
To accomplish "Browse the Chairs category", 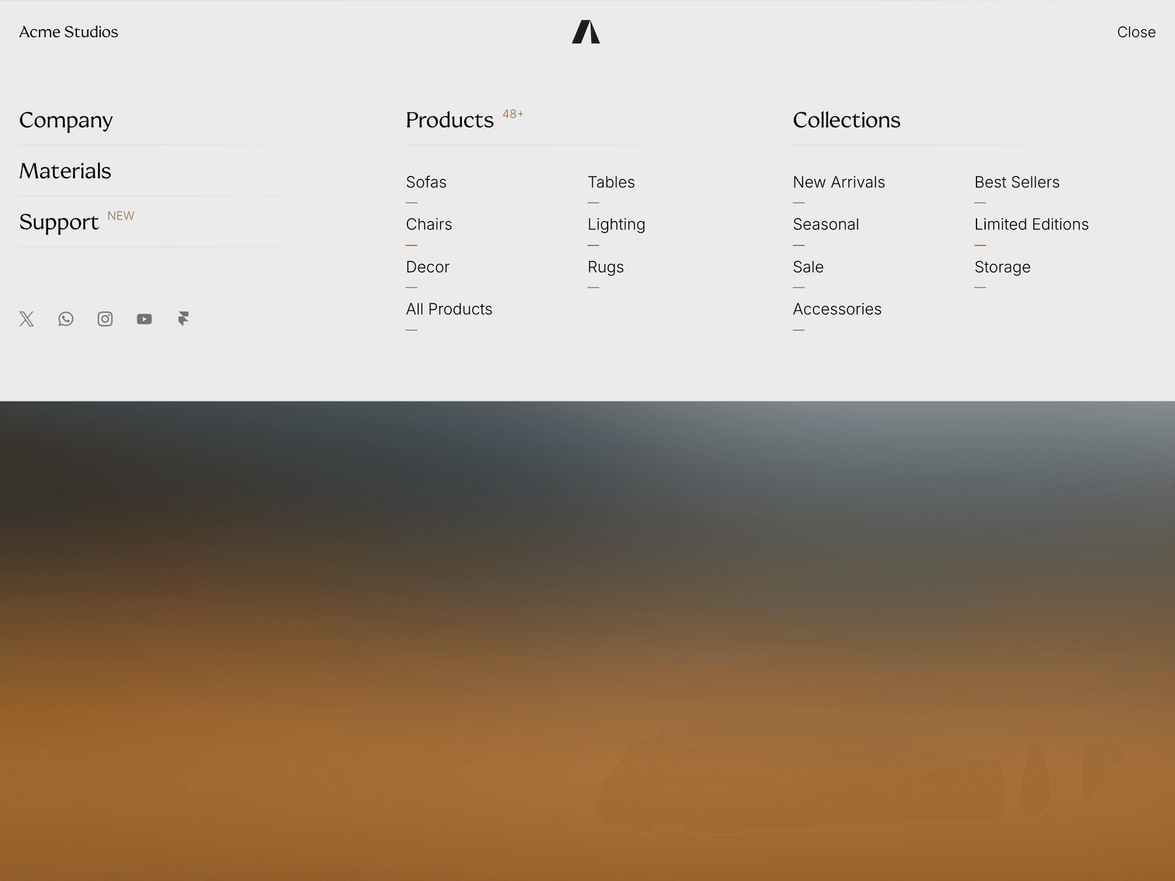I will click(429, 224).
